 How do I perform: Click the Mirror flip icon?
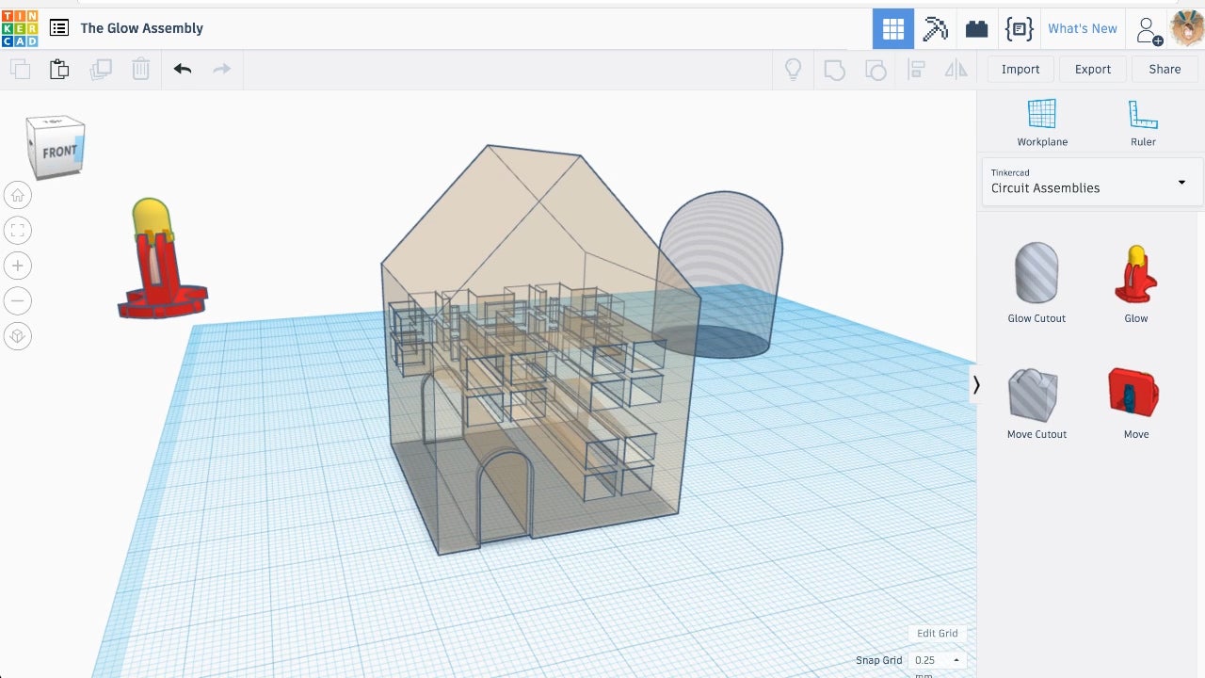[956, 69]
